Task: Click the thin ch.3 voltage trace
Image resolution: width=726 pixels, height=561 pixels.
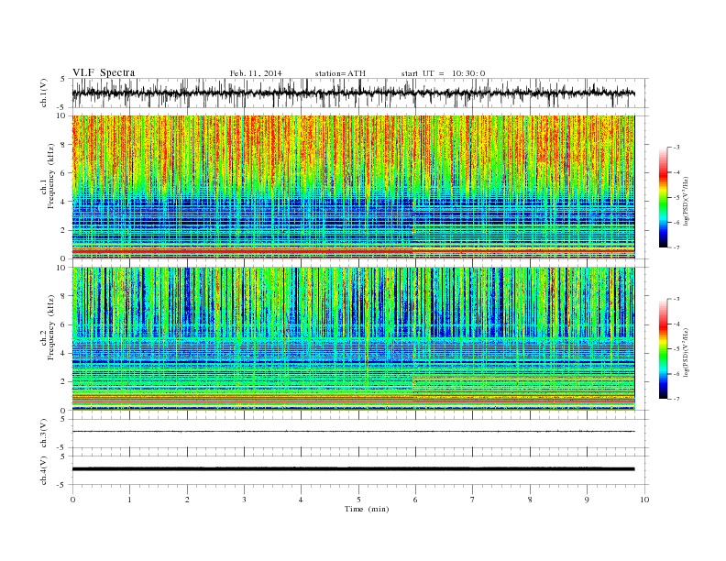Action: click(x=353, y=432)
